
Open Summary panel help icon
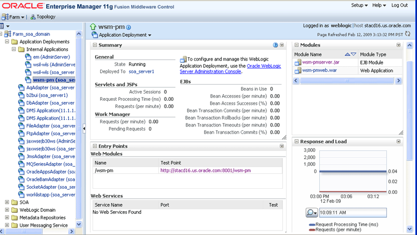(275, 45)
